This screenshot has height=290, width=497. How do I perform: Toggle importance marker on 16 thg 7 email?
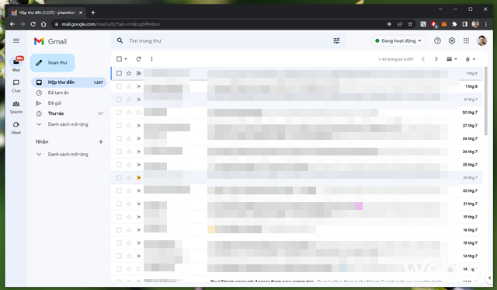pos(138,229)
